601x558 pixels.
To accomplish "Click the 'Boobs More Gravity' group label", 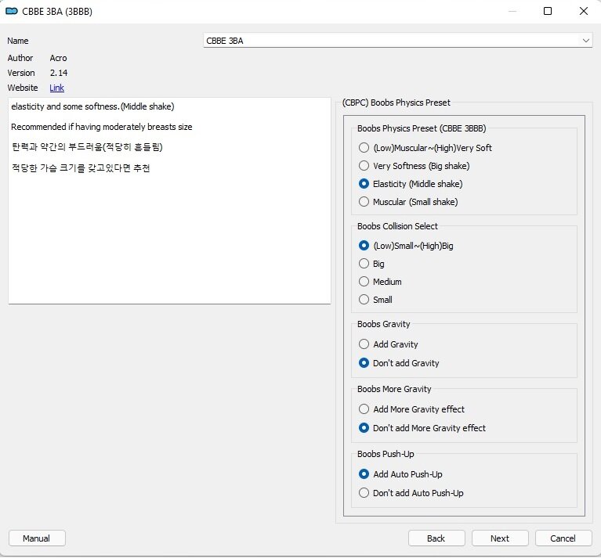I will pos(394,389).
